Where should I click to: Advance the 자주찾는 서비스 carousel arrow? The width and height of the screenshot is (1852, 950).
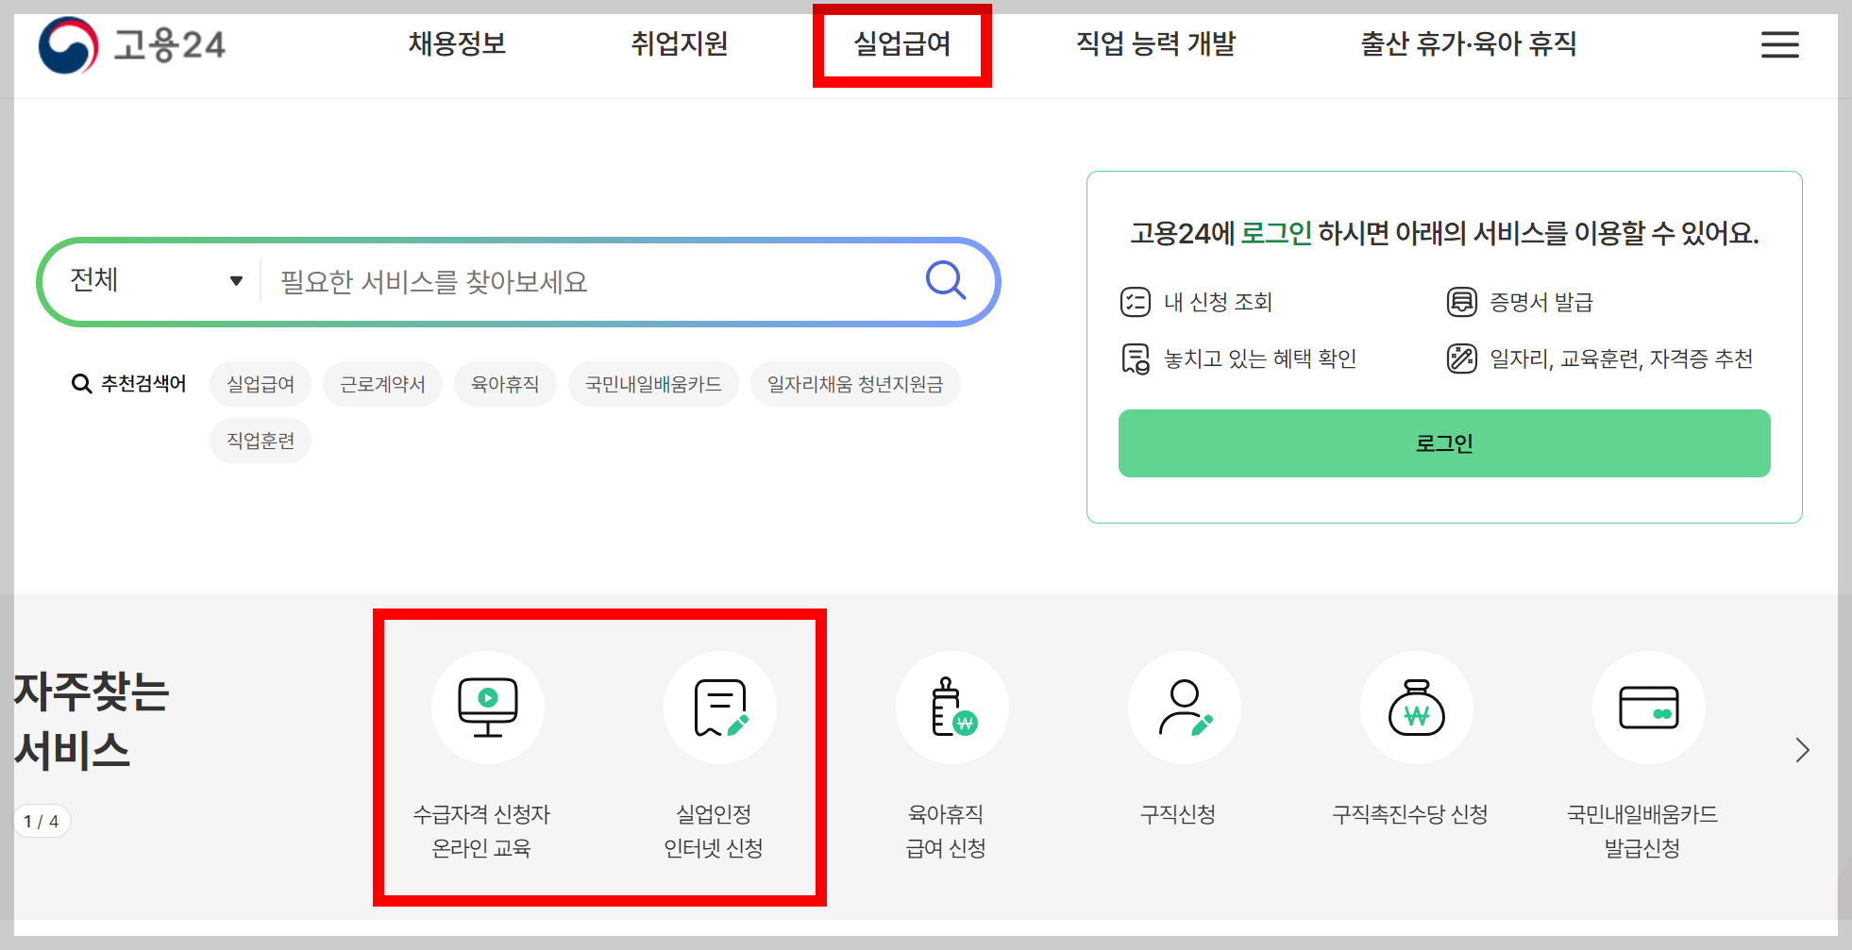[x=1803, y=750]
